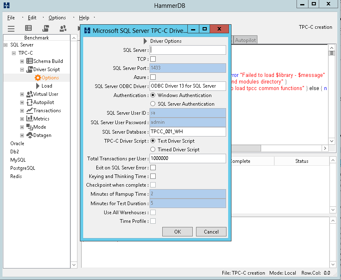This screenshot has width=341, height=280.
Task: Open the Edit menu
Action: [32, 18]
